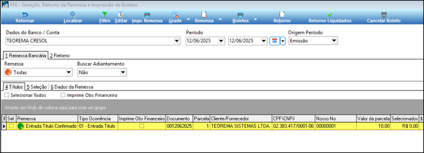
Task: Expand the Boletos dropdown arrow
Action: [x=255, y=20]
